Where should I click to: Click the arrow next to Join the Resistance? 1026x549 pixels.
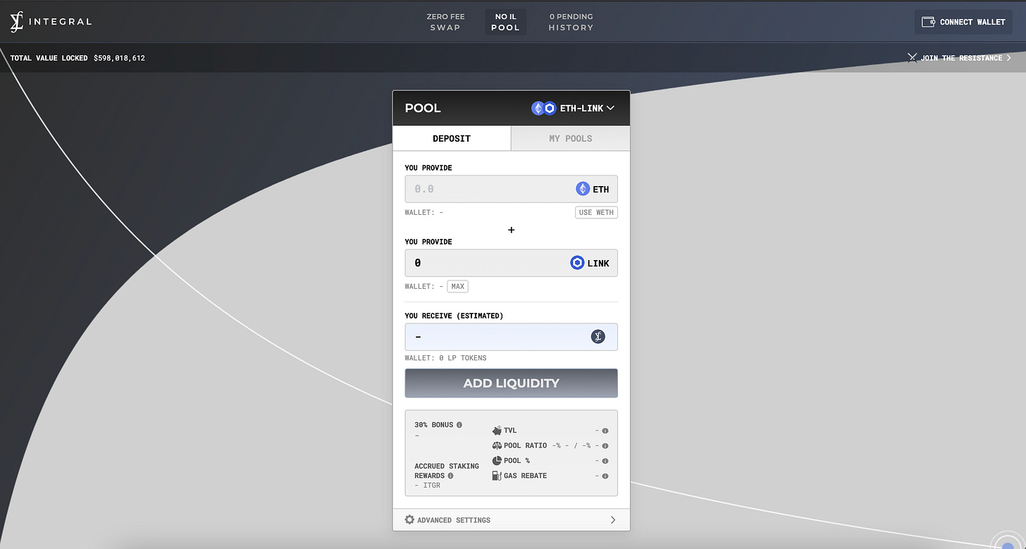1009,58
